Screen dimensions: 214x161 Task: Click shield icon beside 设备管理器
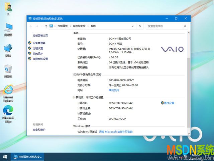[x=30, y=43]
